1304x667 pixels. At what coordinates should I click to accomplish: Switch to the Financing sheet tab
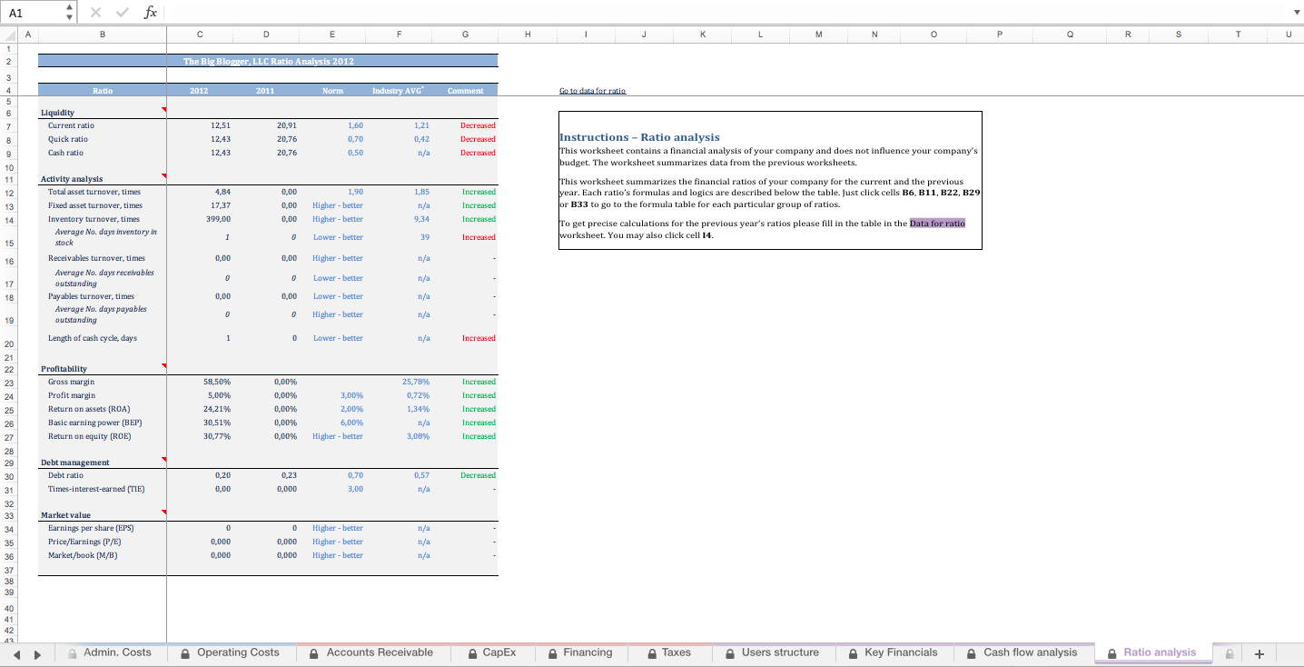[x=579, y=652]
